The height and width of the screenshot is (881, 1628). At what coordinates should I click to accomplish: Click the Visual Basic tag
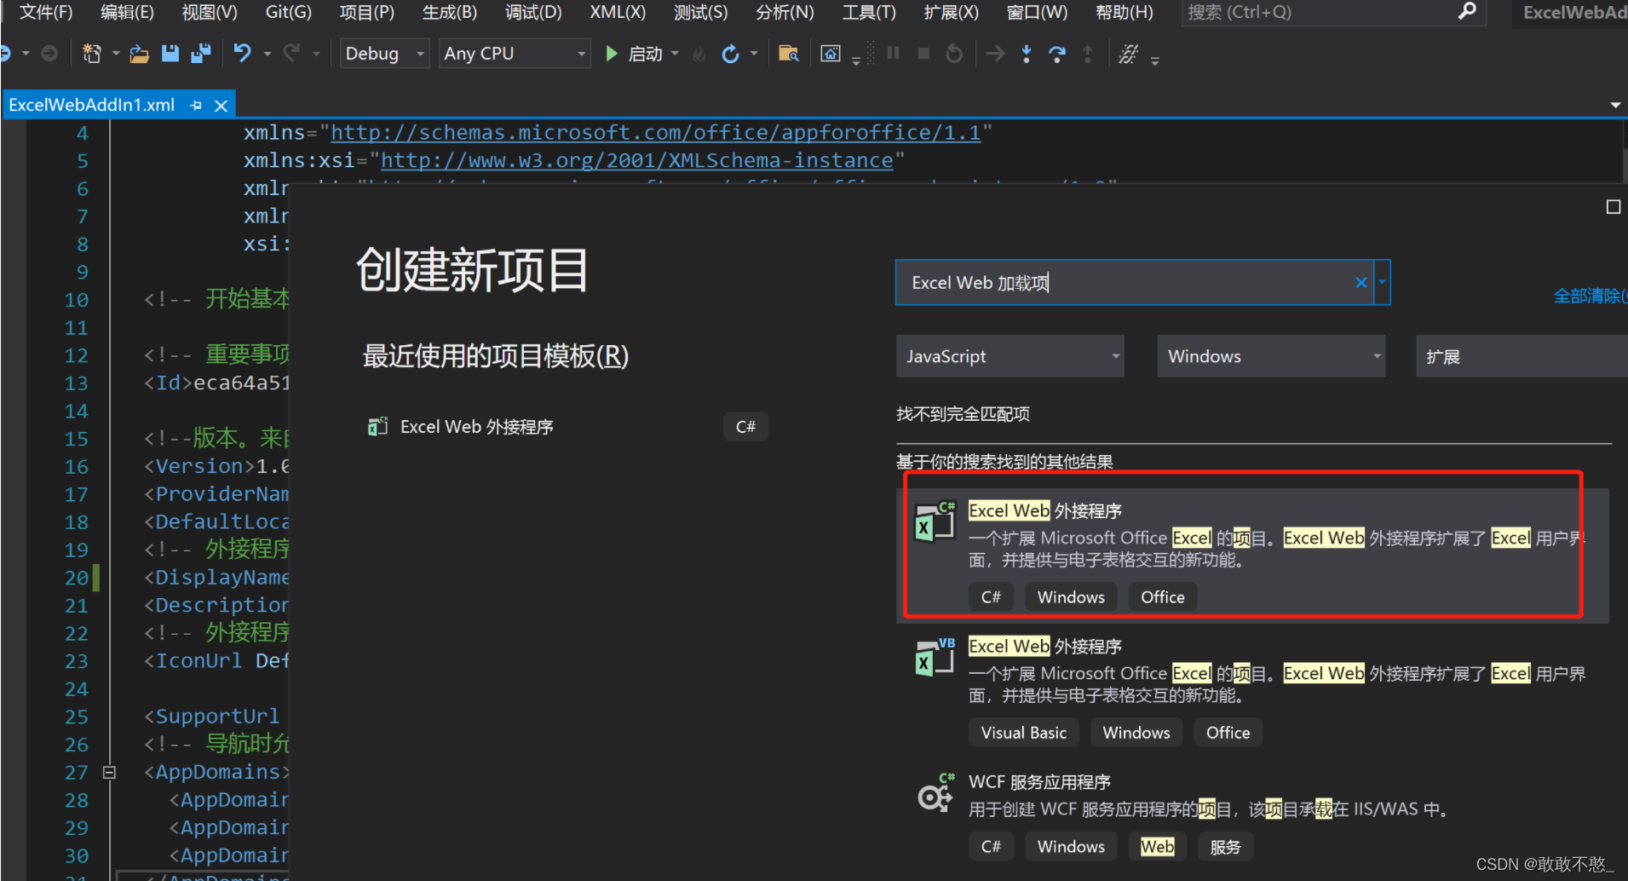[1023, 733]
